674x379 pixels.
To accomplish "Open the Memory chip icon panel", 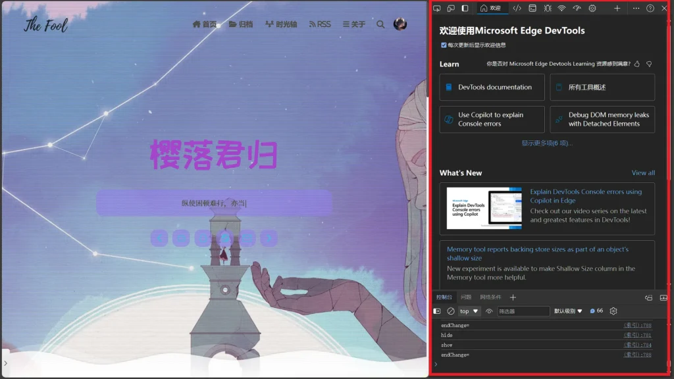I will pos(592,8).
